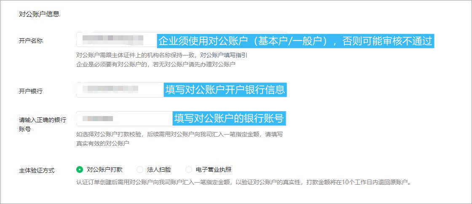Select the 对公账户打款 radio button
Viewport: 472px width, 204px height.
point(79,170)
